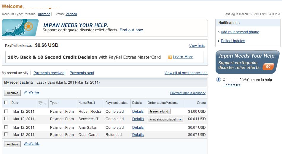Switch to the Payments received tab
Viewport: 282px width, 154px height.
pos(49,73)
